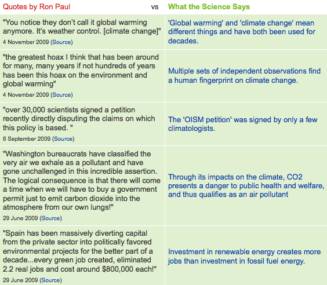Click the first '4 November 2009' date
This screenshot has width=327, height=285.
click(26, 42)
